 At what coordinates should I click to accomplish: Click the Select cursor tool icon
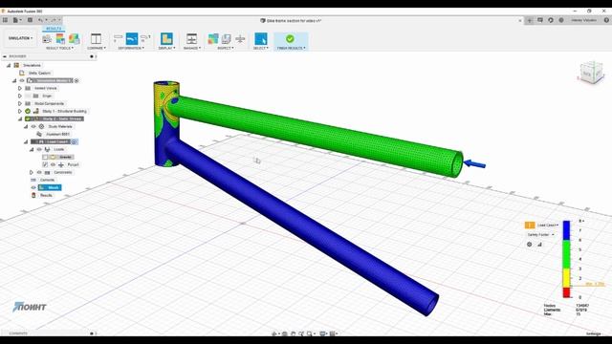click(x=261, y=38)
